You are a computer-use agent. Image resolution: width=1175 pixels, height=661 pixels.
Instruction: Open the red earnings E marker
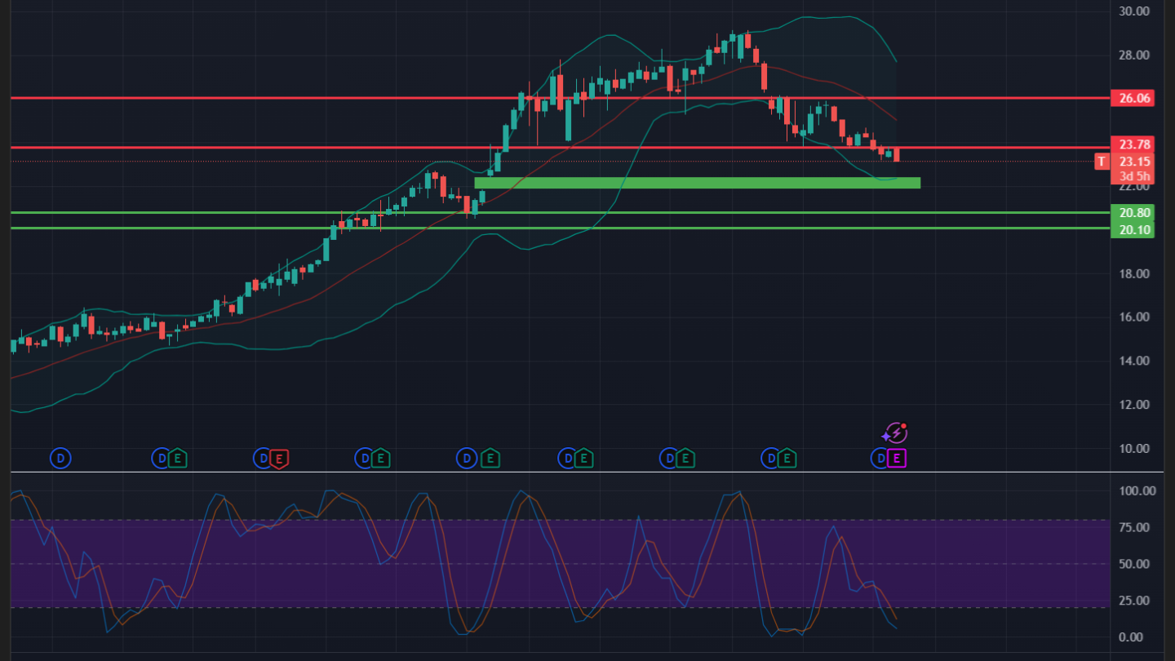coord(279,459)
